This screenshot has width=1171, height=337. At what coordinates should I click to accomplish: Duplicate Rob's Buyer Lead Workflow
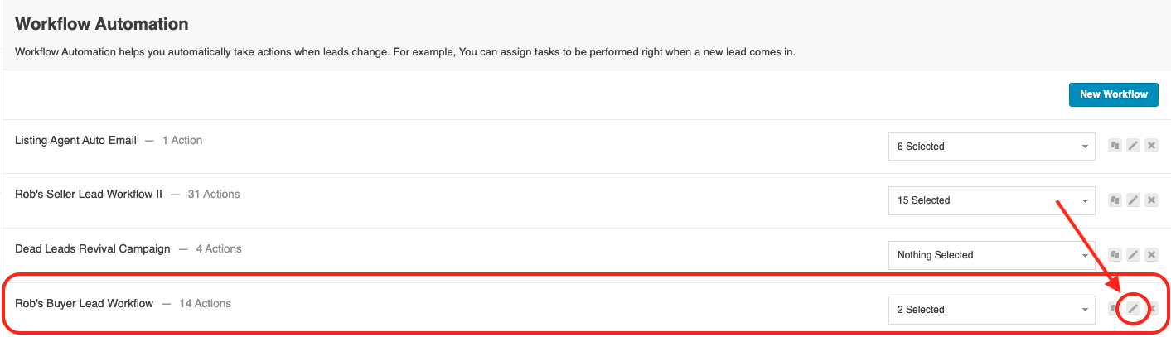click(x=1115, y=310)
